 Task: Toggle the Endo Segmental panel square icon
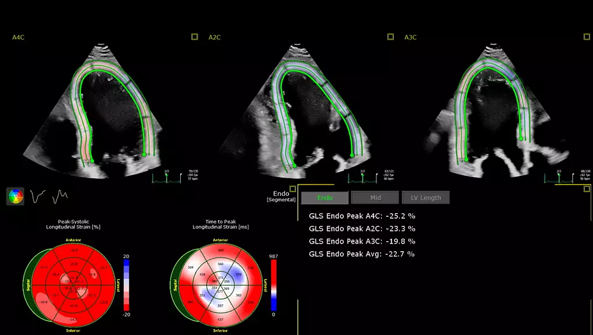[x=292, y=189]
